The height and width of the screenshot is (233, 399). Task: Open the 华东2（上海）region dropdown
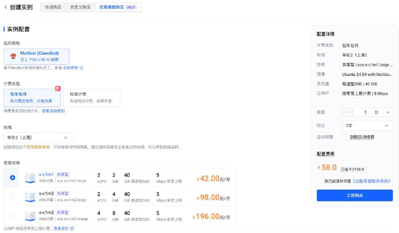pos(38,138)
